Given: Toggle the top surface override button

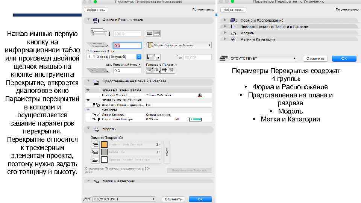Looking at the screenshot, I should [95, 144].
